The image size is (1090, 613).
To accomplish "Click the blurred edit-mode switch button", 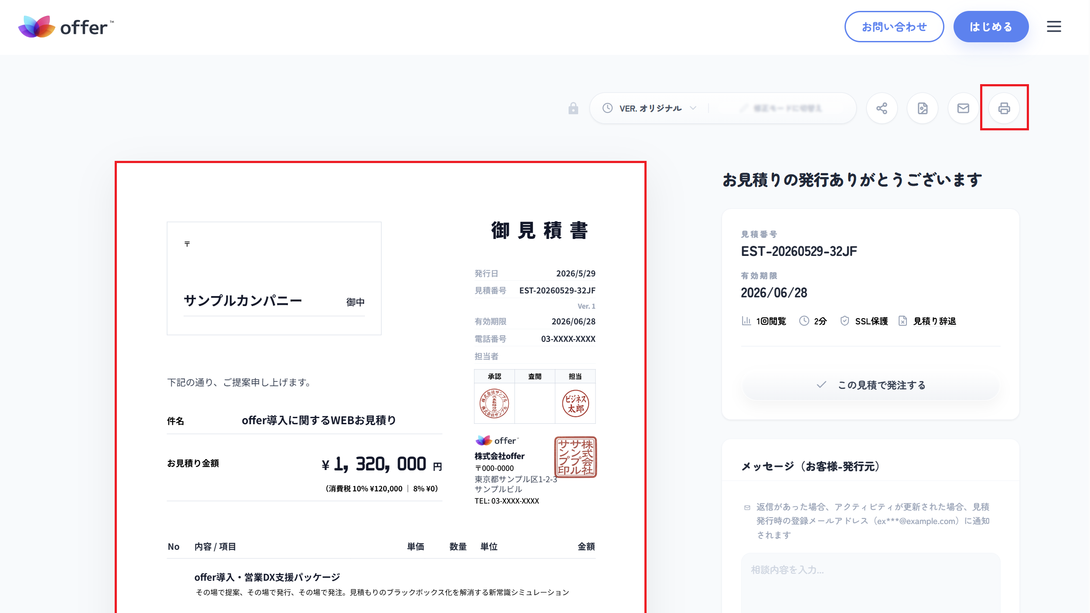I will coord(780,108).
